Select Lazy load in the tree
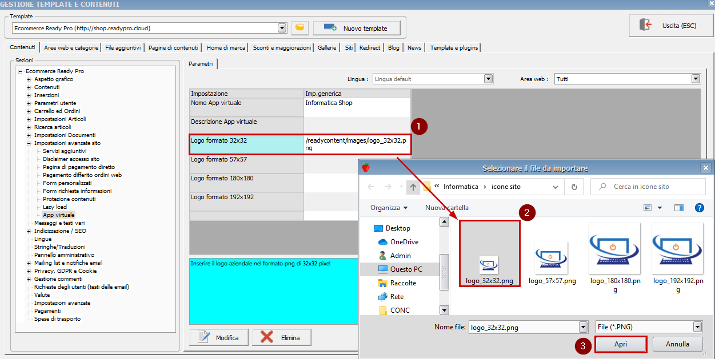The width and height of the screenshot is (715, 359). [x=55, y=207]
